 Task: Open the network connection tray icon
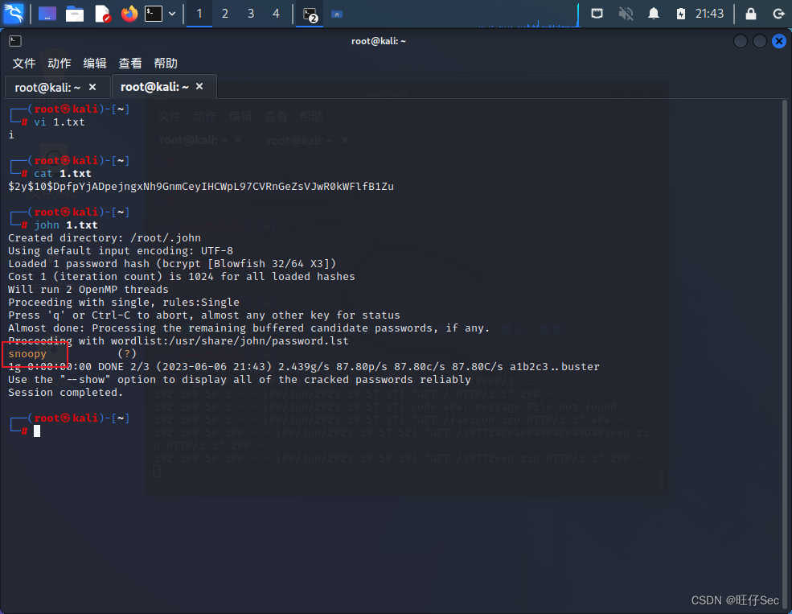pos(597,14)
